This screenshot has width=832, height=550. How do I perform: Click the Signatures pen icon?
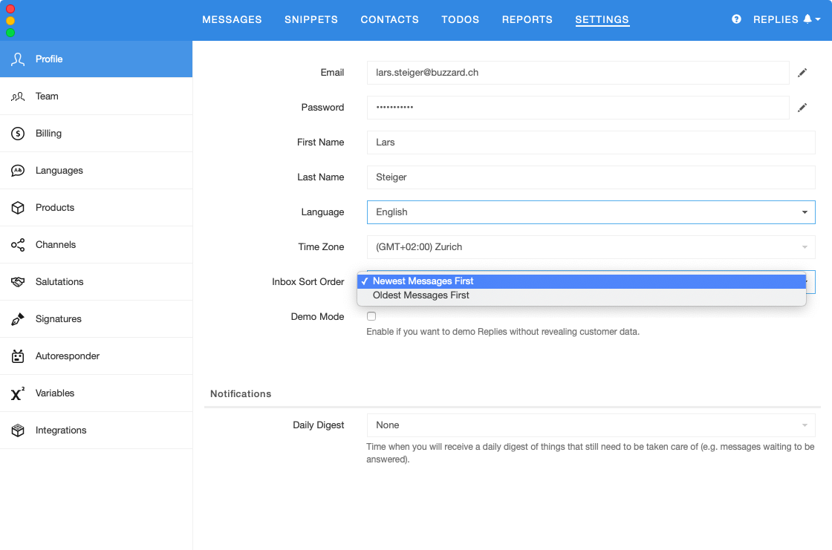[x=18, y=319]
